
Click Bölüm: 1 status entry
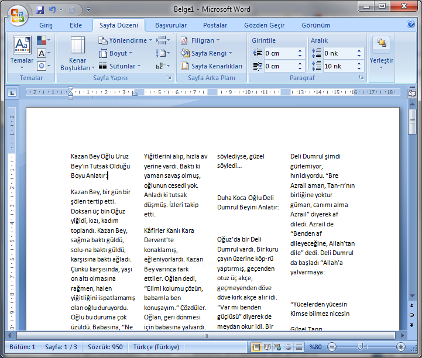(x=22, y=347)
